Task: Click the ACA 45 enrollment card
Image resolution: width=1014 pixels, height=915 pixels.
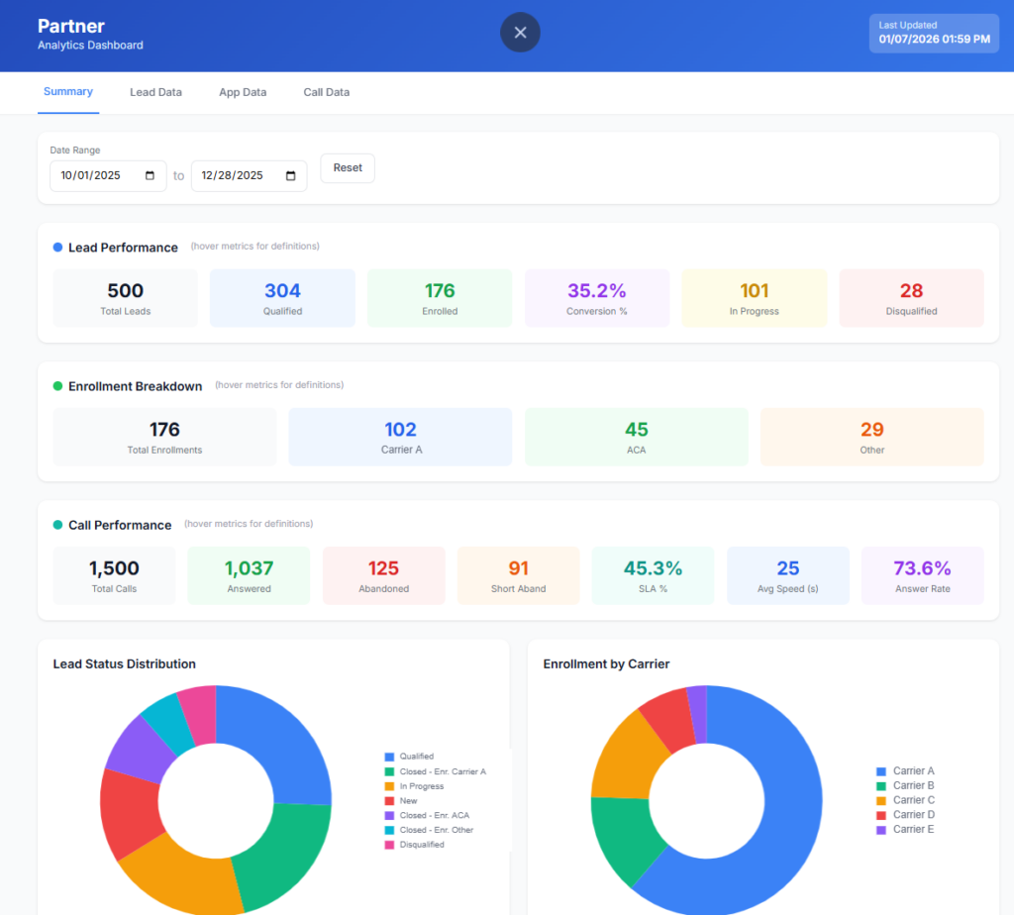Action: click(637, 437)
